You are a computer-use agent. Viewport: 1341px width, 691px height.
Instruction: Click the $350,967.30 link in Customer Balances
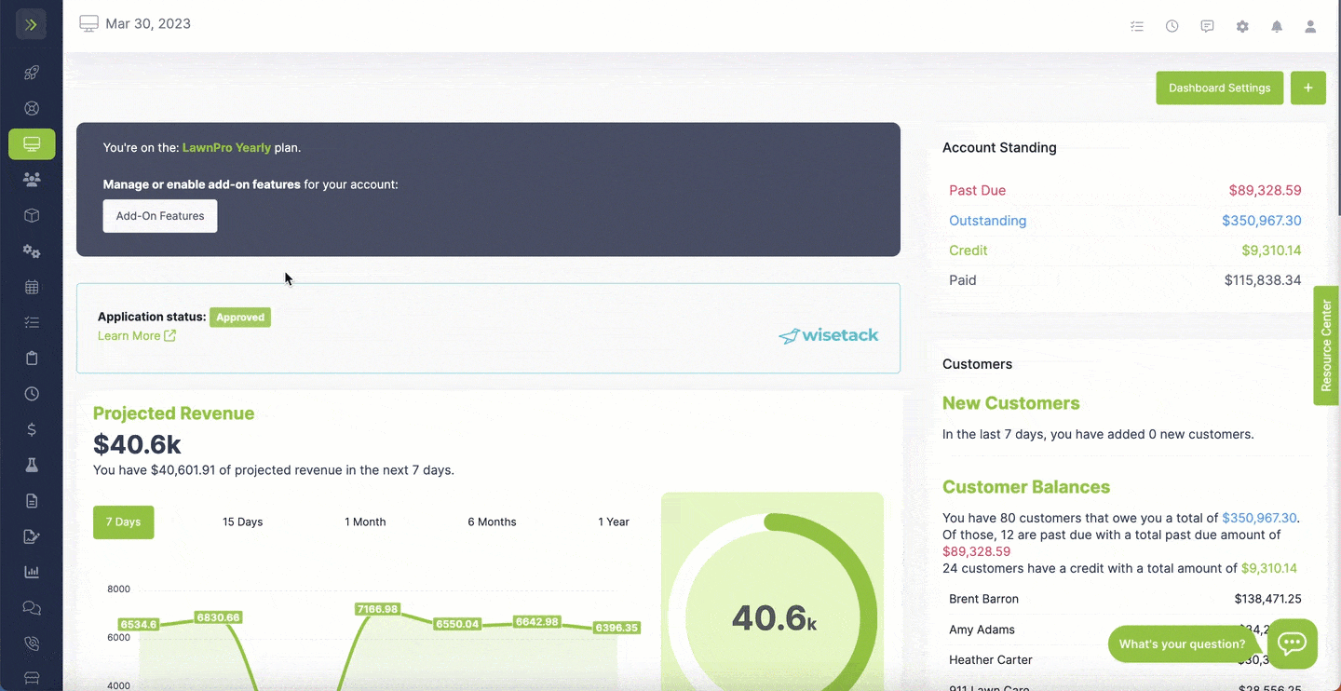[1260, 518]
